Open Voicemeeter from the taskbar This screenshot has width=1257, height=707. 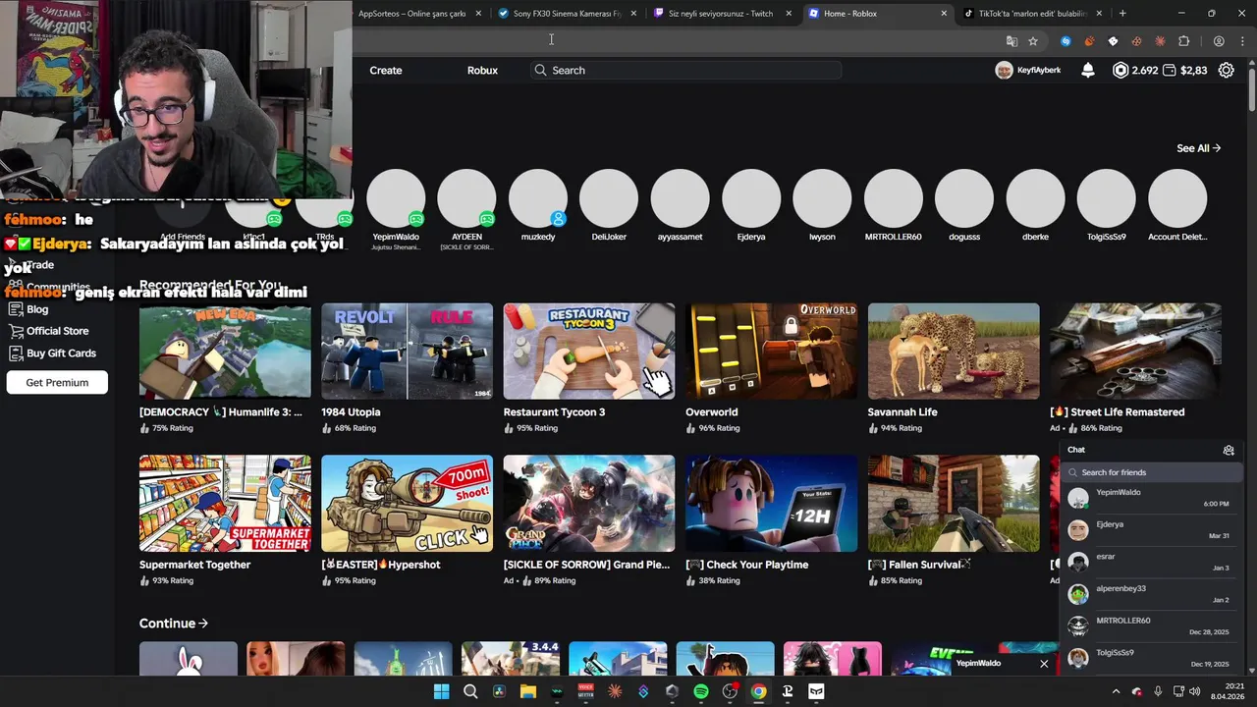pos(585,691)
